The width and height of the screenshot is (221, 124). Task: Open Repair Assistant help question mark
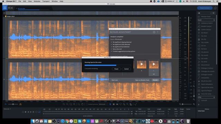click(157, 32)
